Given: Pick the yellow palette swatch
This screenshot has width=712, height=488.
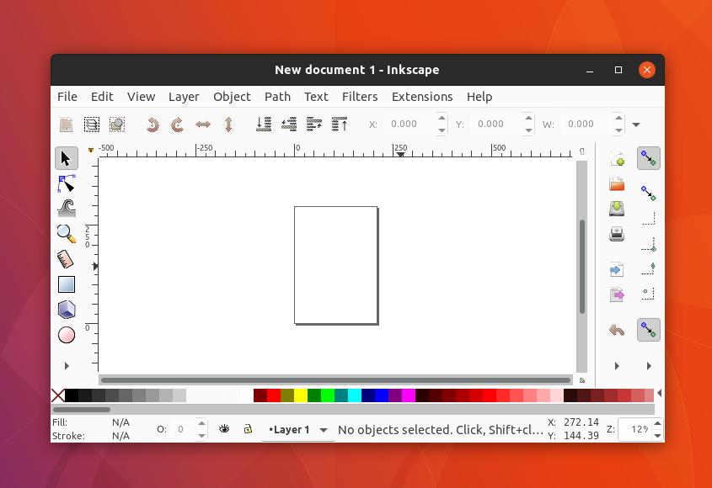Looking at the screenshot, I should pyautogui.click(x=301, y=395).
